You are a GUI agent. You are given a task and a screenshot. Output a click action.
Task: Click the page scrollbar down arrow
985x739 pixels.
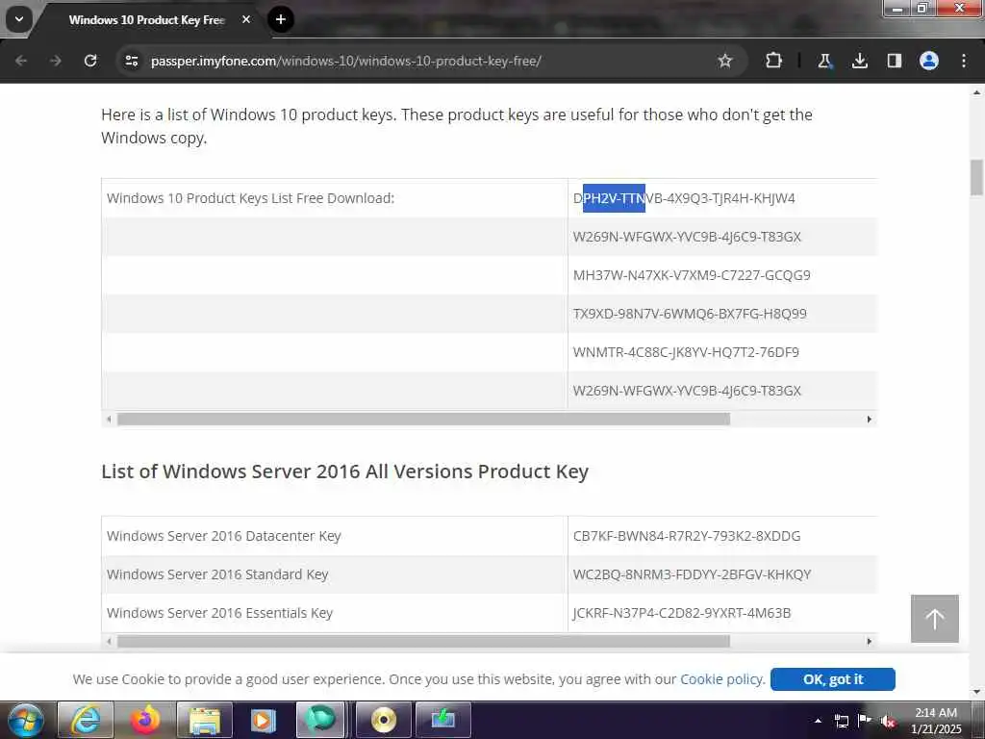(x=976, y=692)
